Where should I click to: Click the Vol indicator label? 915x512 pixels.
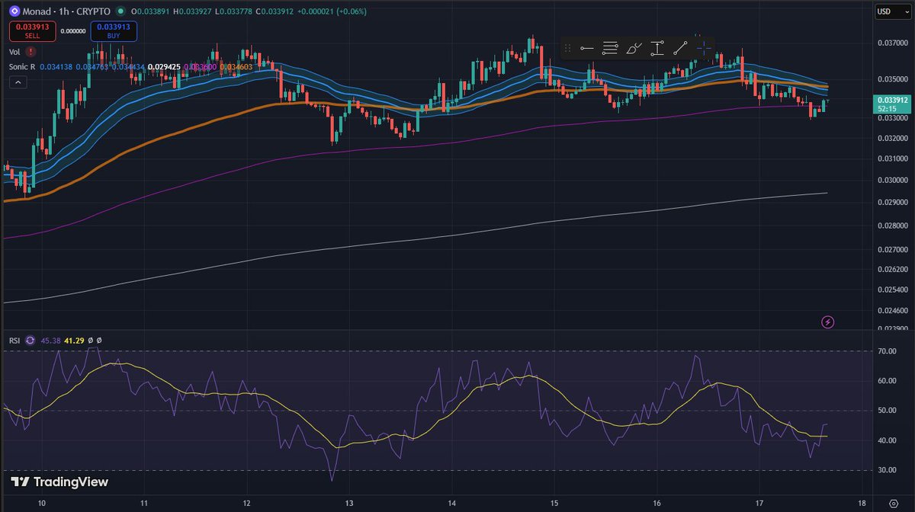pos(14,52)
